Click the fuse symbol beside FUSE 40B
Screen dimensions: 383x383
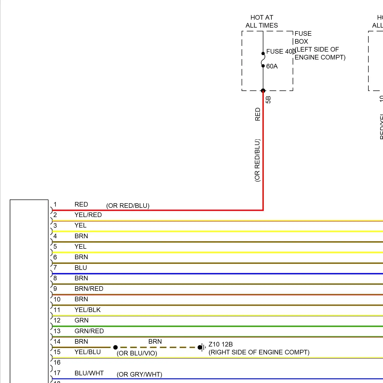(x=263, y=60)
